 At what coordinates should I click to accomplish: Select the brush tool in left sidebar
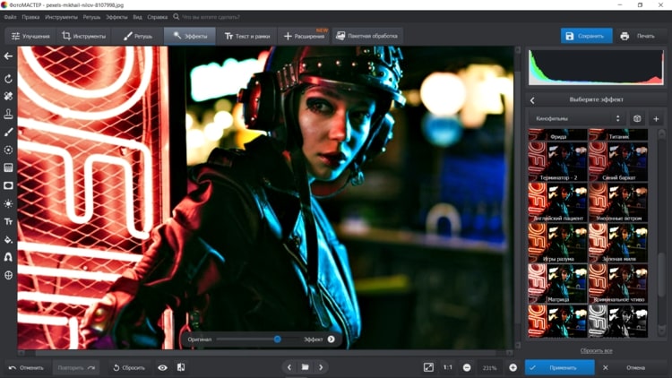8,132
